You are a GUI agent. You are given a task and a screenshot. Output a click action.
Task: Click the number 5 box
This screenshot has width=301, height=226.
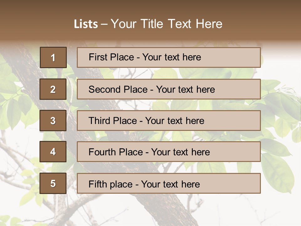(53, 183)
